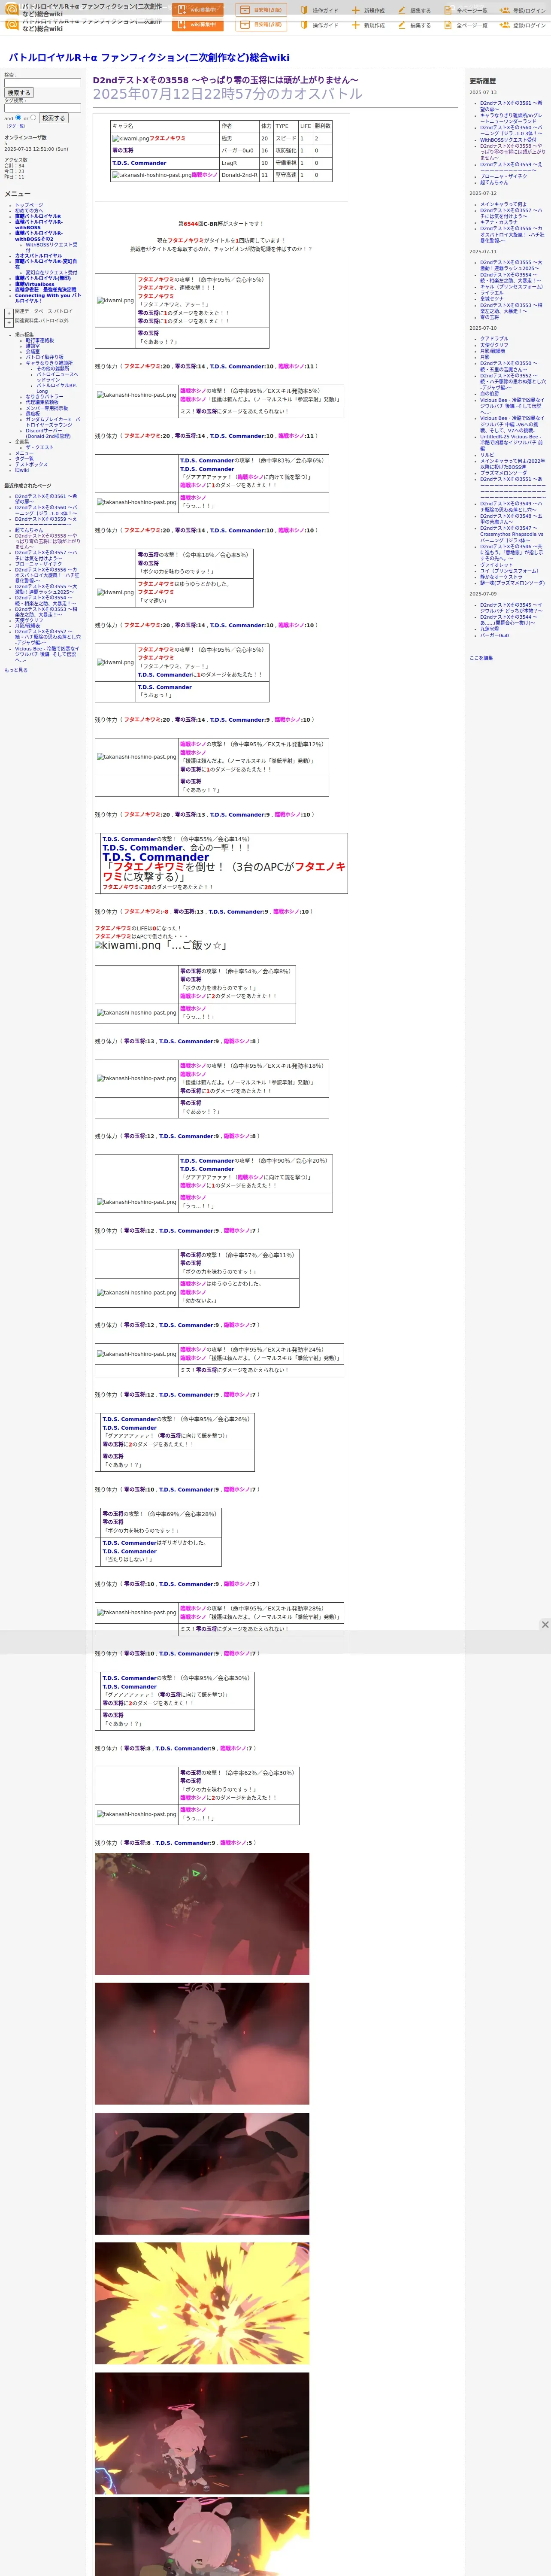Open 軽行事連絡板 under 掲示板集
The height and width of the screenshot is (2576, 551).
40,340
